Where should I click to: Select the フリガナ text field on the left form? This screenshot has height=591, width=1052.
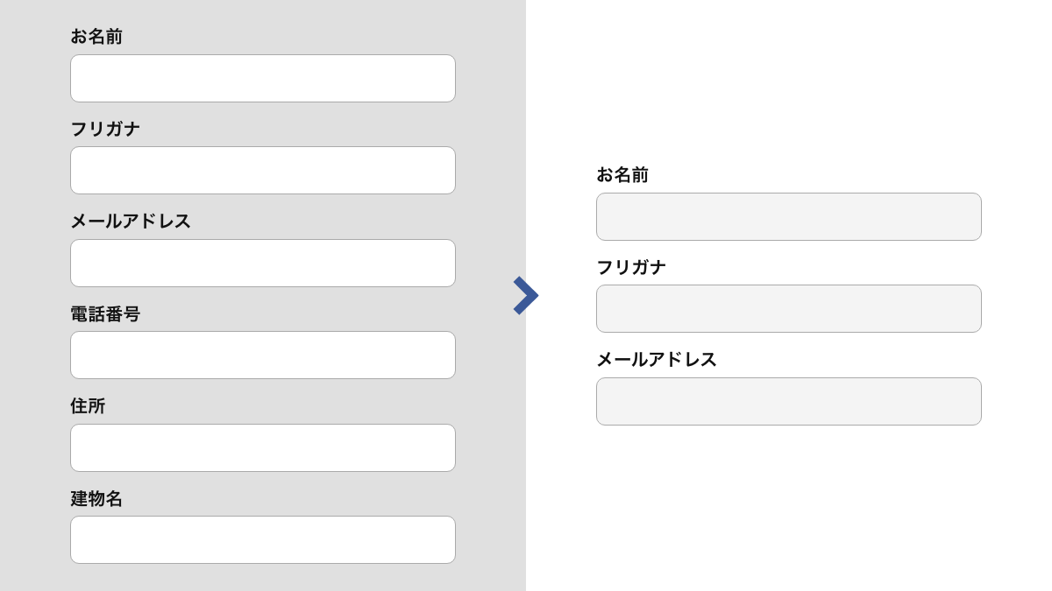tap(263, 170)
